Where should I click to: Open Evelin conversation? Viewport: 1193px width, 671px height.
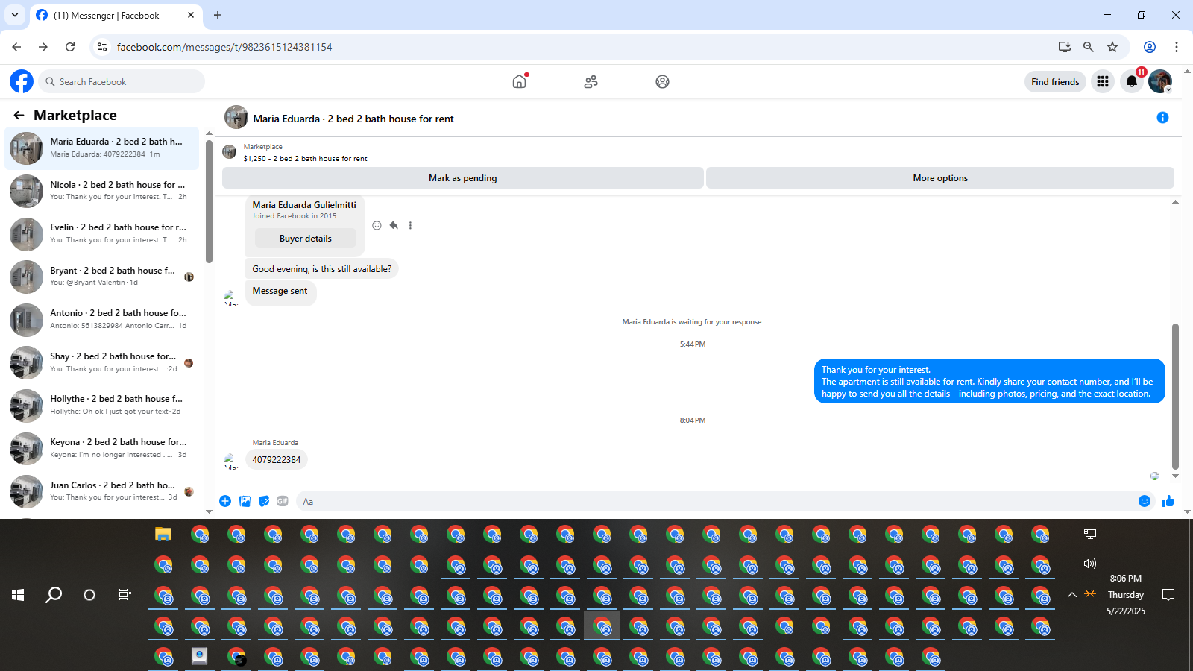(102, 233)
